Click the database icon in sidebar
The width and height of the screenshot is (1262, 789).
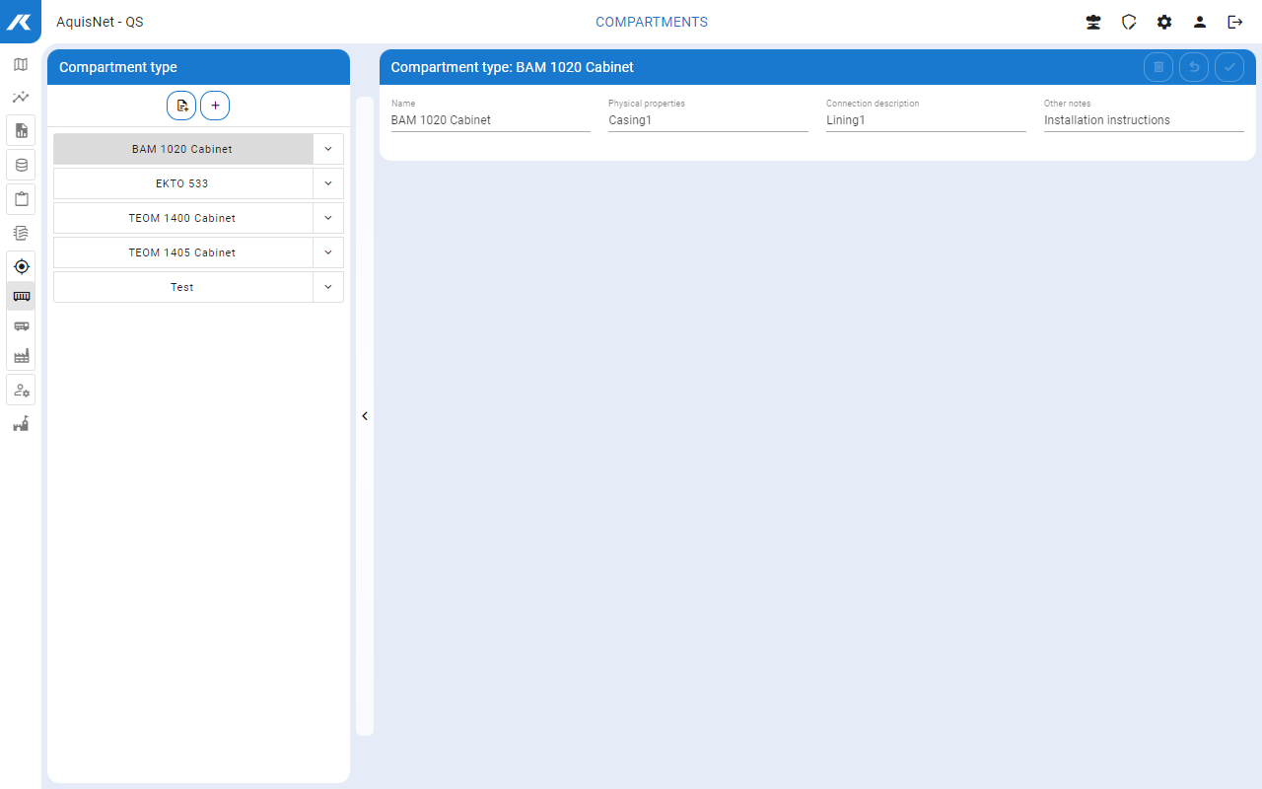21,165
